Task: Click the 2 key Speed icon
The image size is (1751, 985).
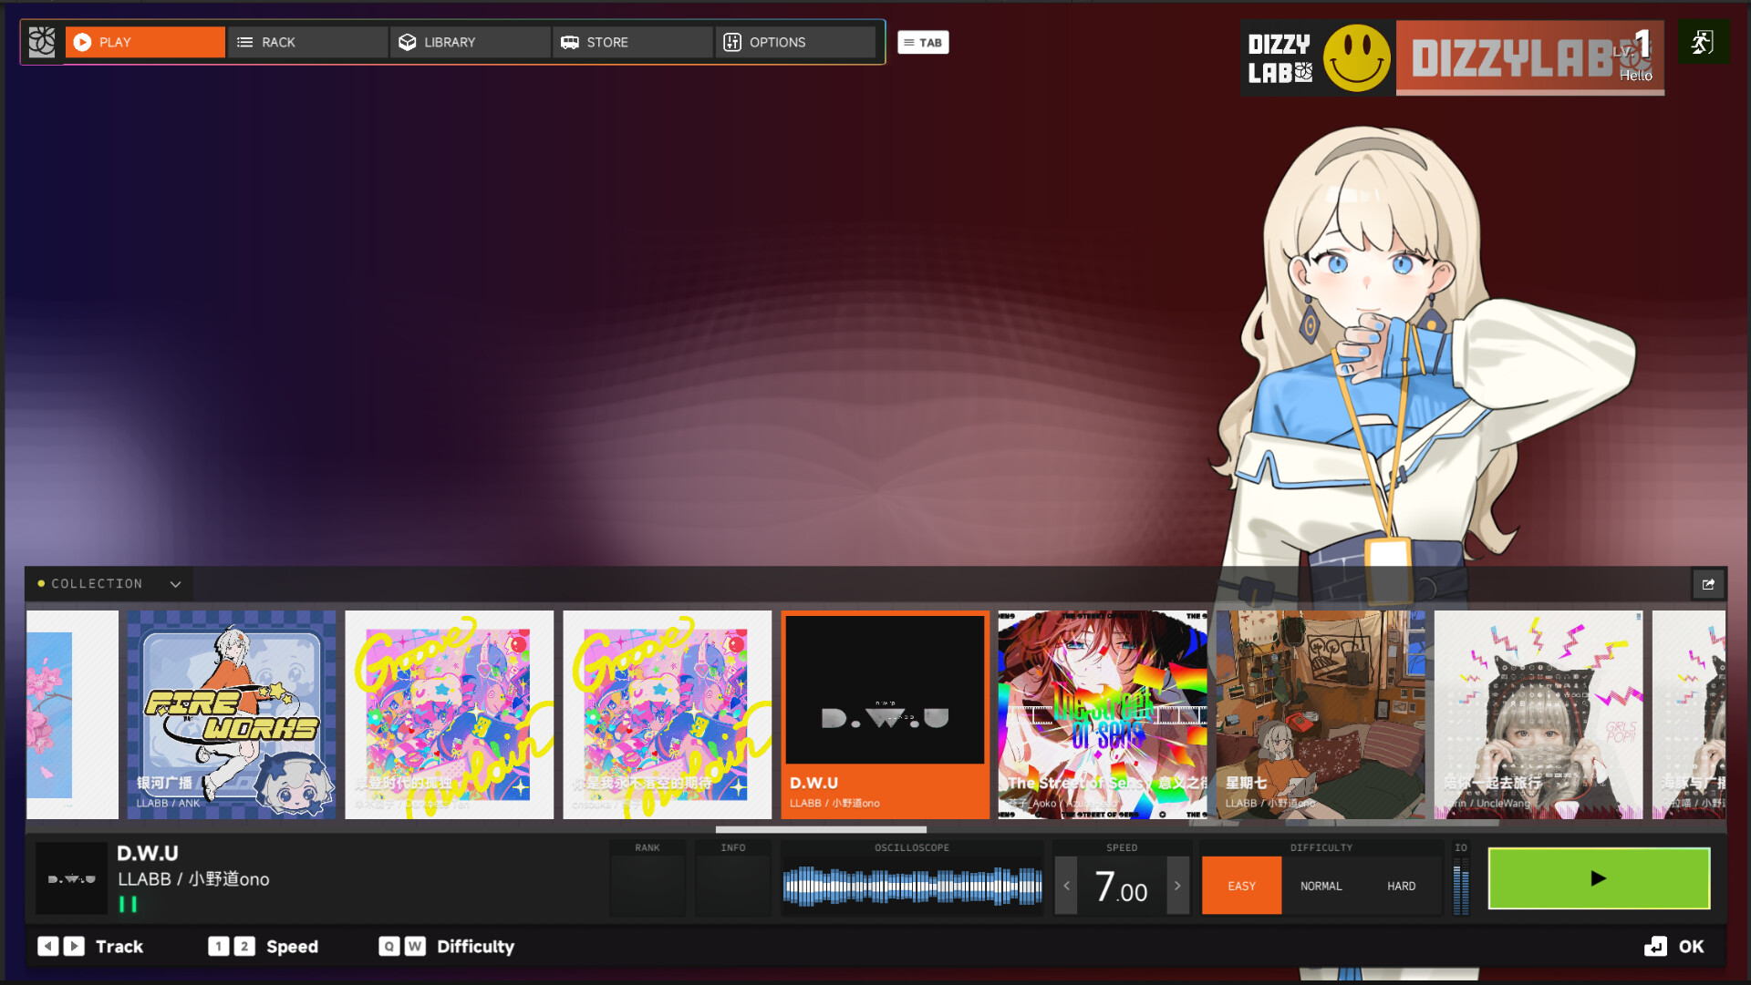Action: tap(244, 947)
